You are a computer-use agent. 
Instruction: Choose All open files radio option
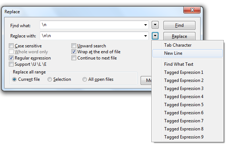click(85, 79)
